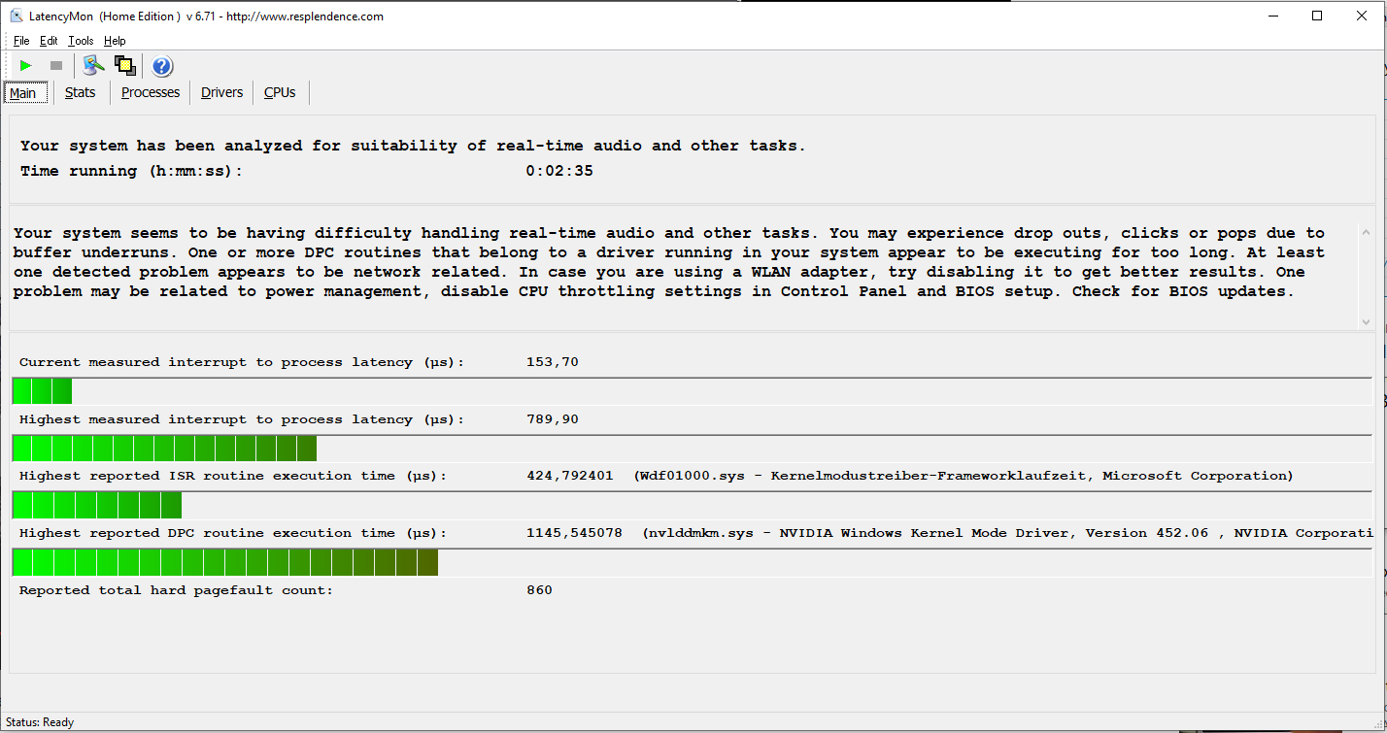Open the File menu
The image size is (1387, 733).
(21, 41)
